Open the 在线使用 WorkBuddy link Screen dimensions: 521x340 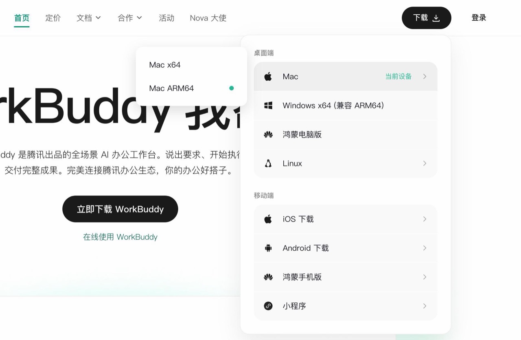[120, 237]
